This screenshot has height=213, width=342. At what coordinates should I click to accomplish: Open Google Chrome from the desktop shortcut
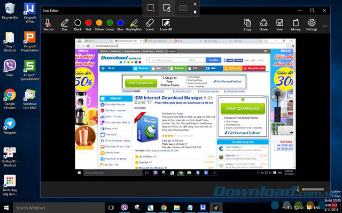click(x=10, y=97)
